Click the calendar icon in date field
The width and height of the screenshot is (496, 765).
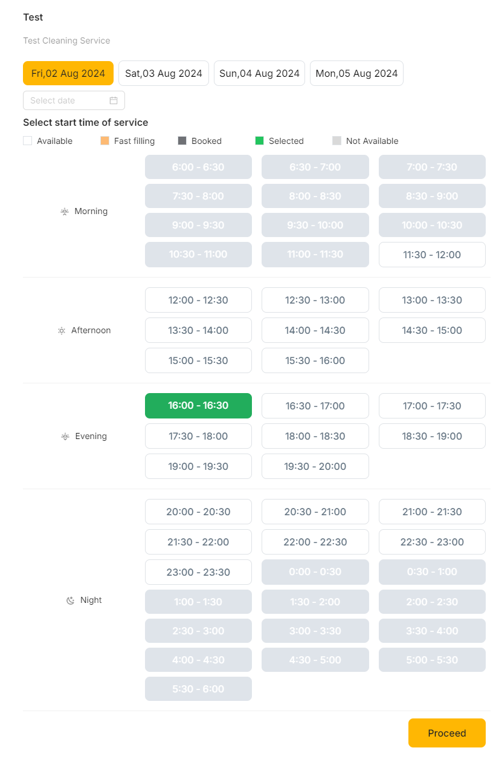coord(114,100)
